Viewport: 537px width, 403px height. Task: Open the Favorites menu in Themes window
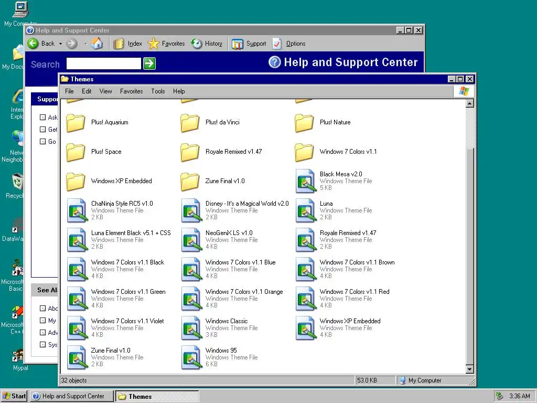pyautogui.click(x=131, y=91)
